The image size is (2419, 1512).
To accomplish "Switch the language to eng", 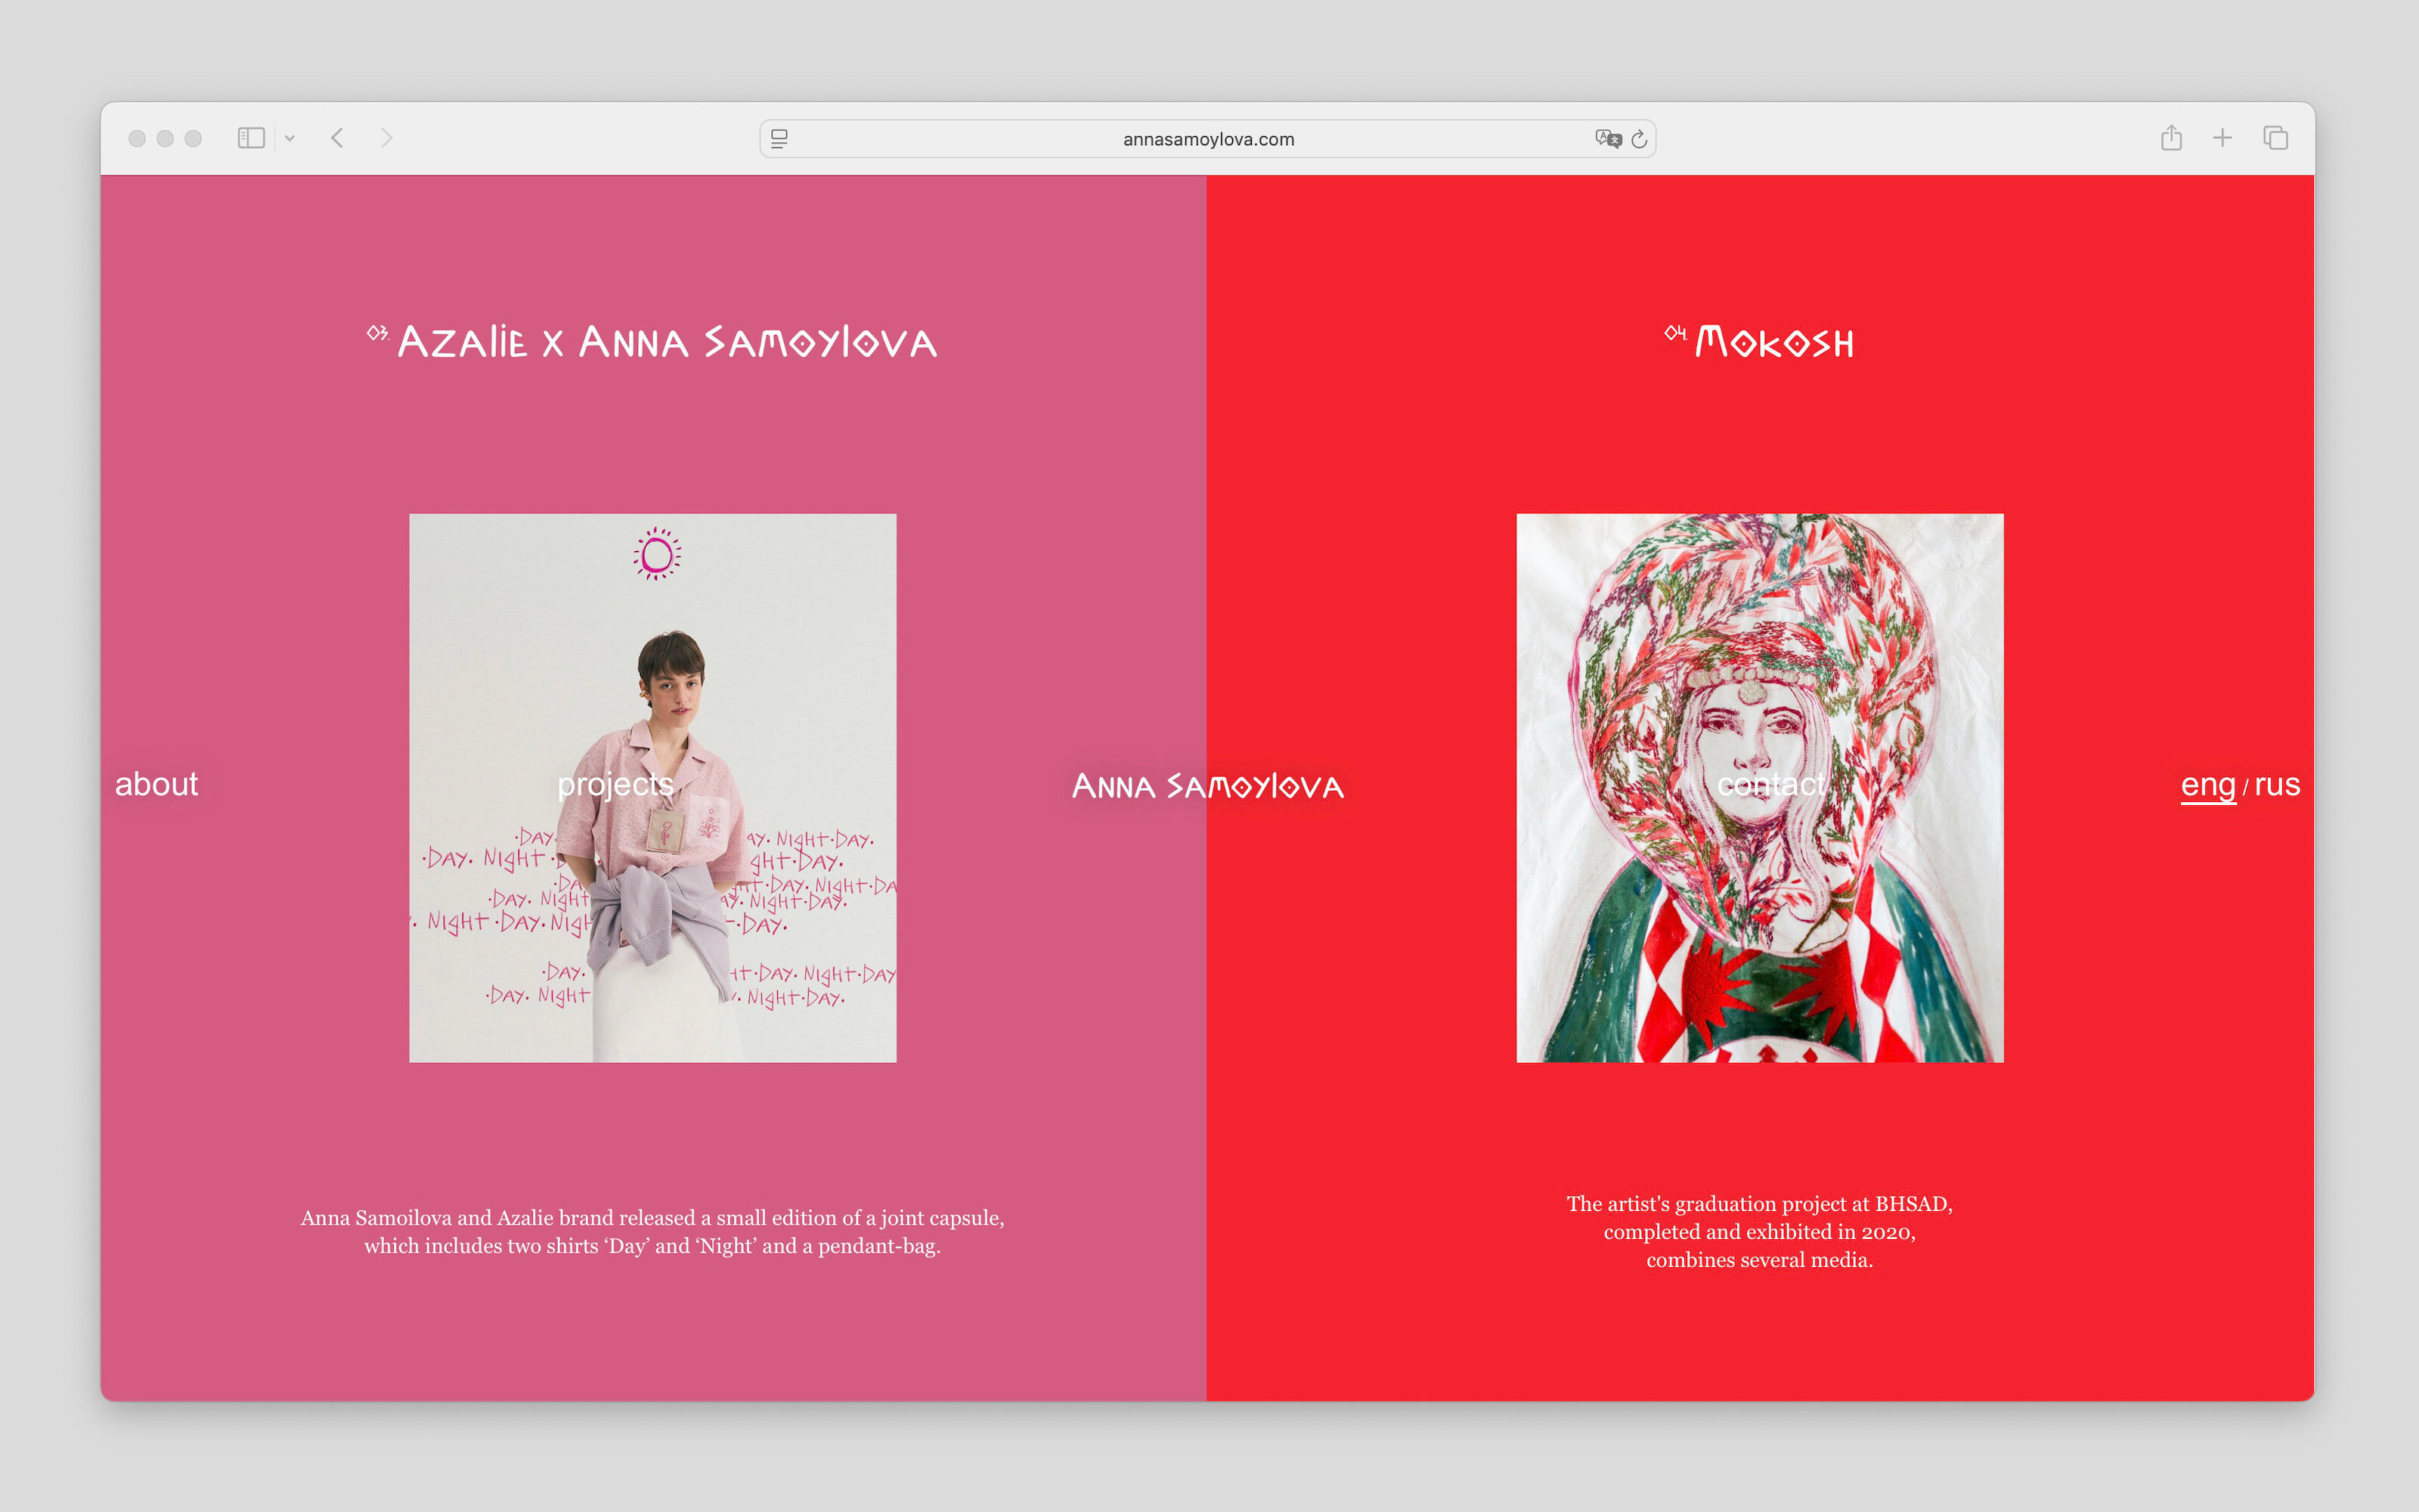I will click(2207, 785).
